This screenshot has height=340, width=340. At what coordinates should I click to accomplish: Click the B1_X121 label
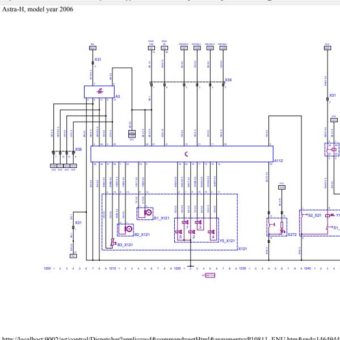162,218
